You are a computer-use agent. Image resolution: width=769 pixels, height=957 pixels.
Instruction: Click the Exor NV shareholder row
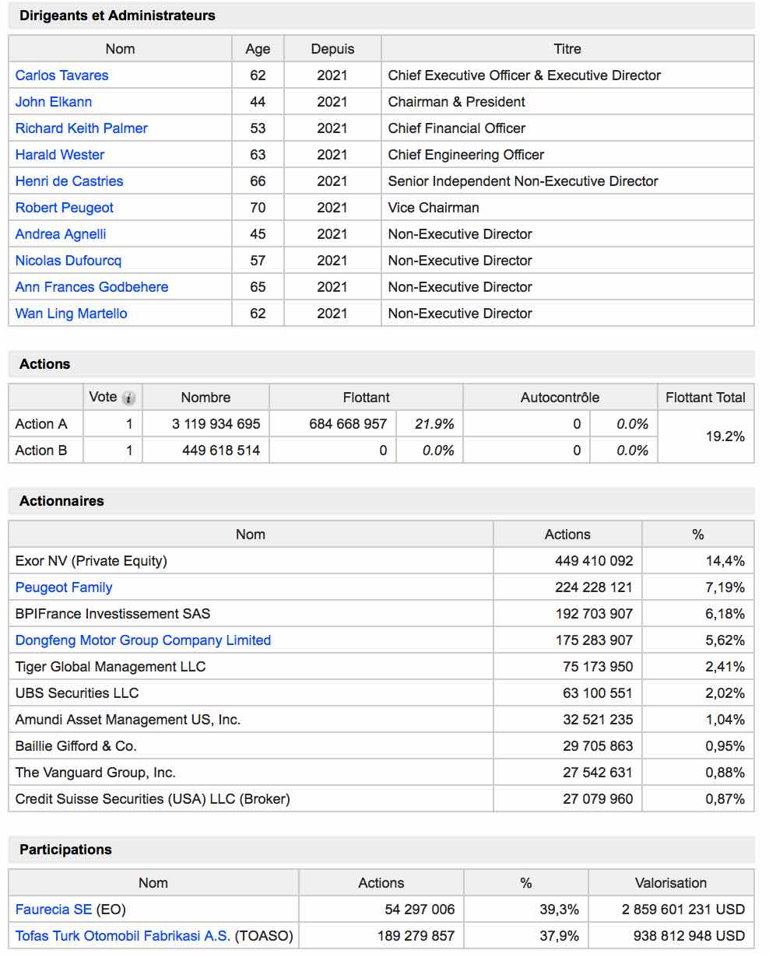[x=381, y=561]
